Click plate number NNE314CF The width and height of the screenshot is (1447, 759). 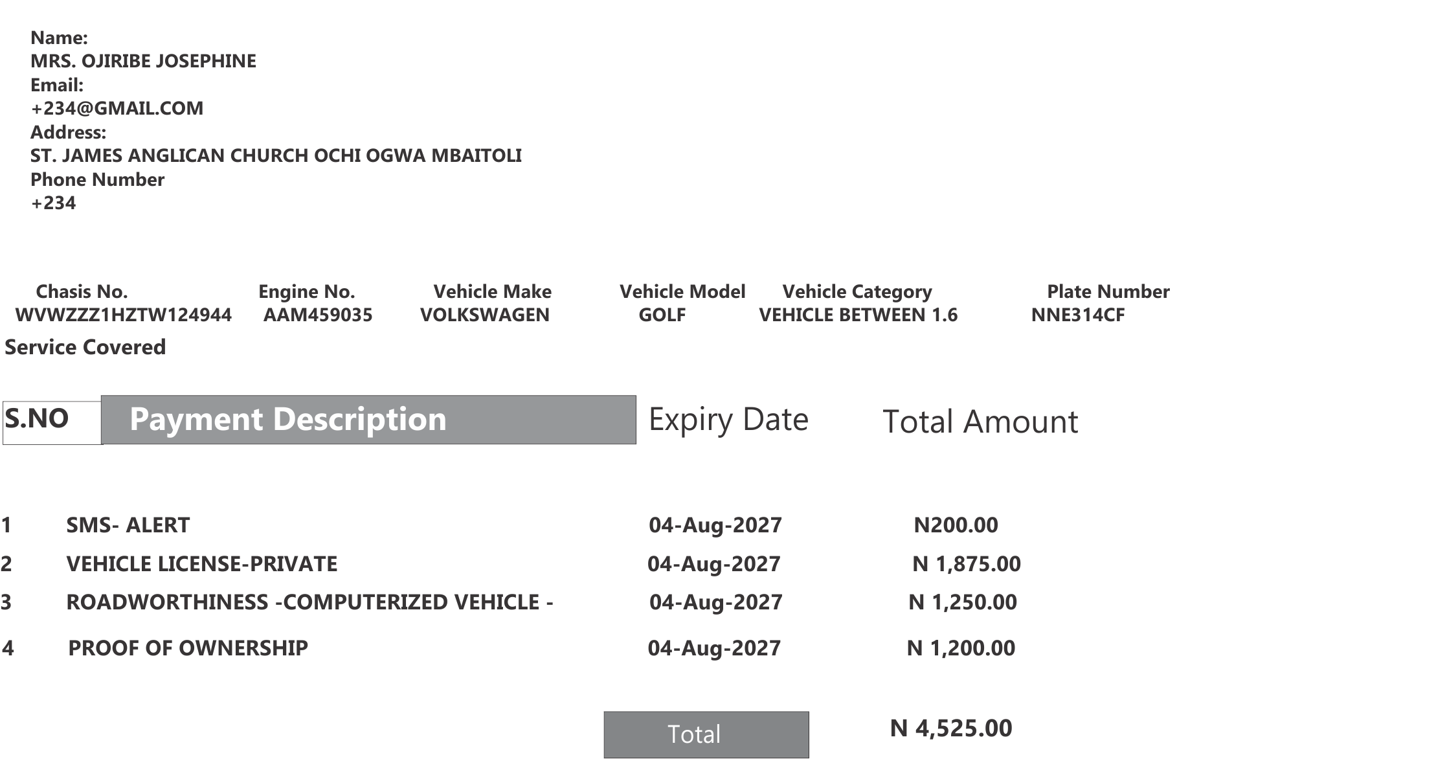(1078, 315)
